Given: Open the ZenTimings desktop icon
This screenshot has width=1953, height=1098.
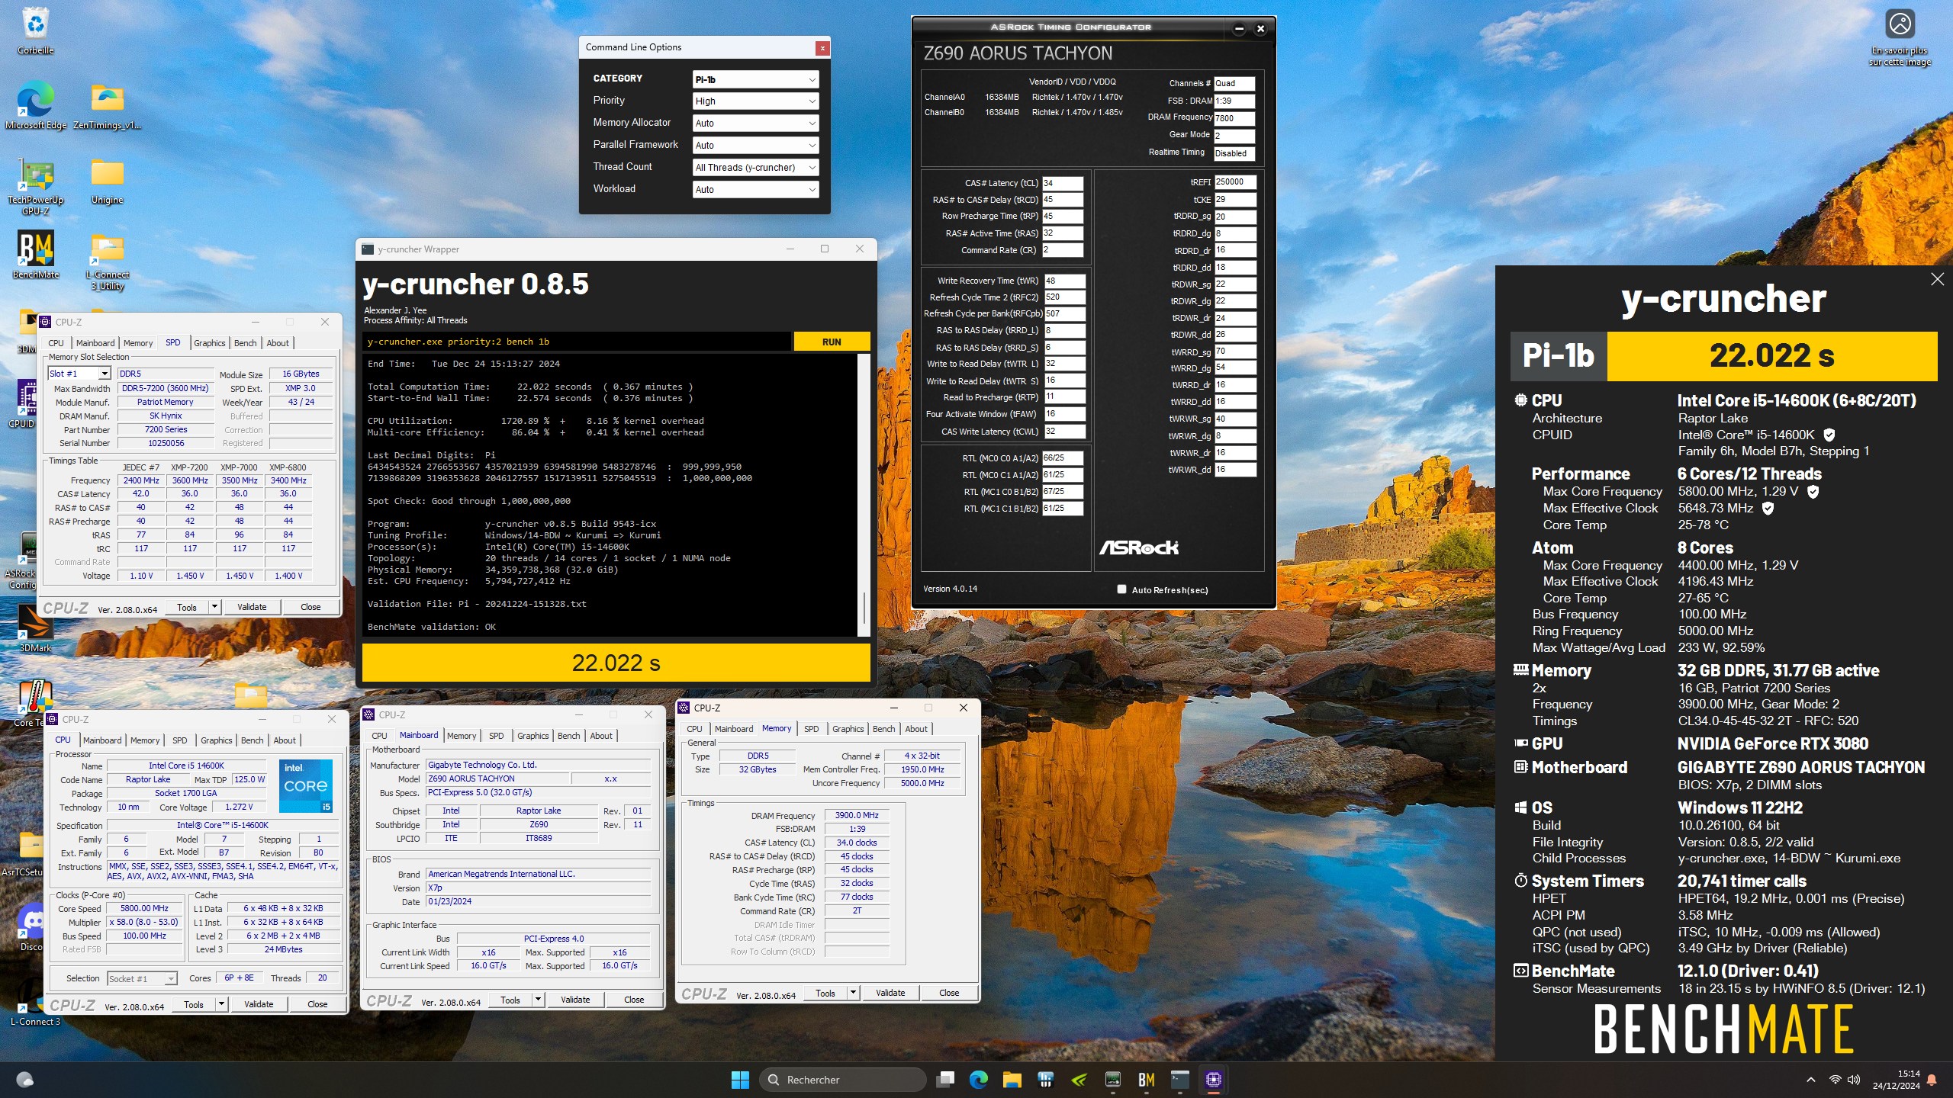Looking at the screenshot, I should 108,105.
